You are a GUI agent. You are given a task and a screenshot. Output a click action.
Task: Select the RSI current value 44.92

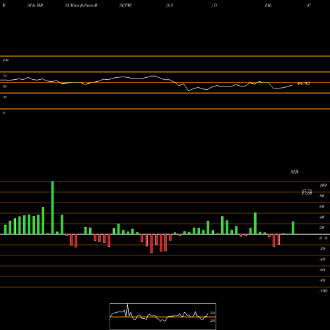304,84
